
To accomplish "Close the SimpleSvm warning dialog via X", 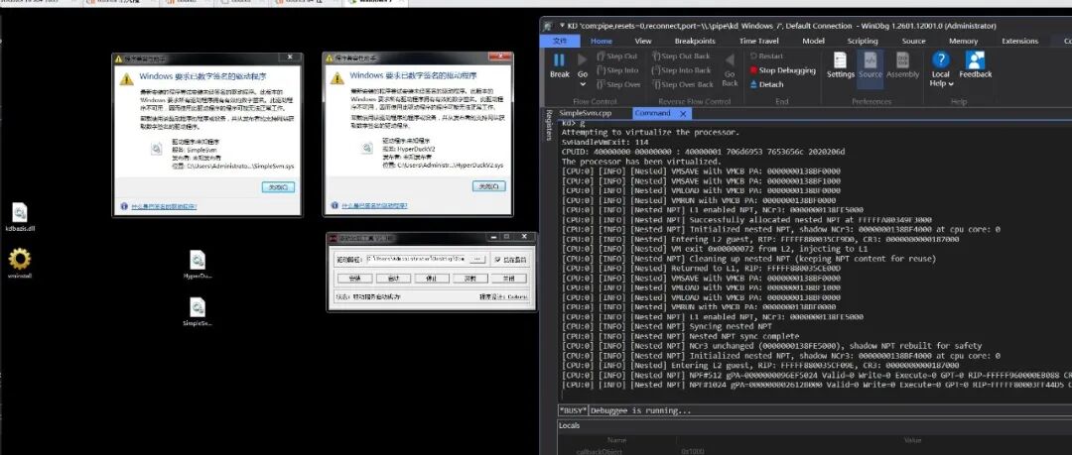I will (291, 58).
